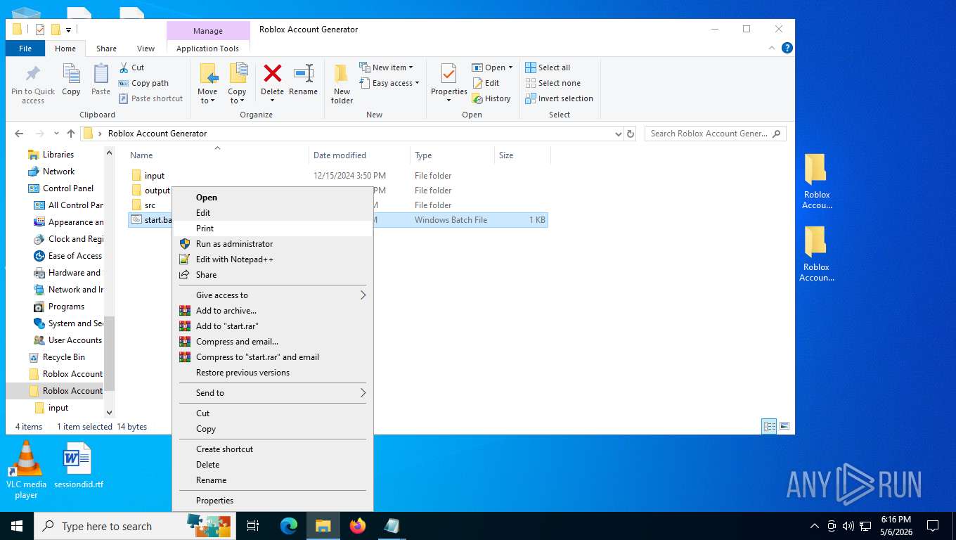Click Select all in ribbon
This screenshot has height=540, width=956.
(x=548, y=67)
